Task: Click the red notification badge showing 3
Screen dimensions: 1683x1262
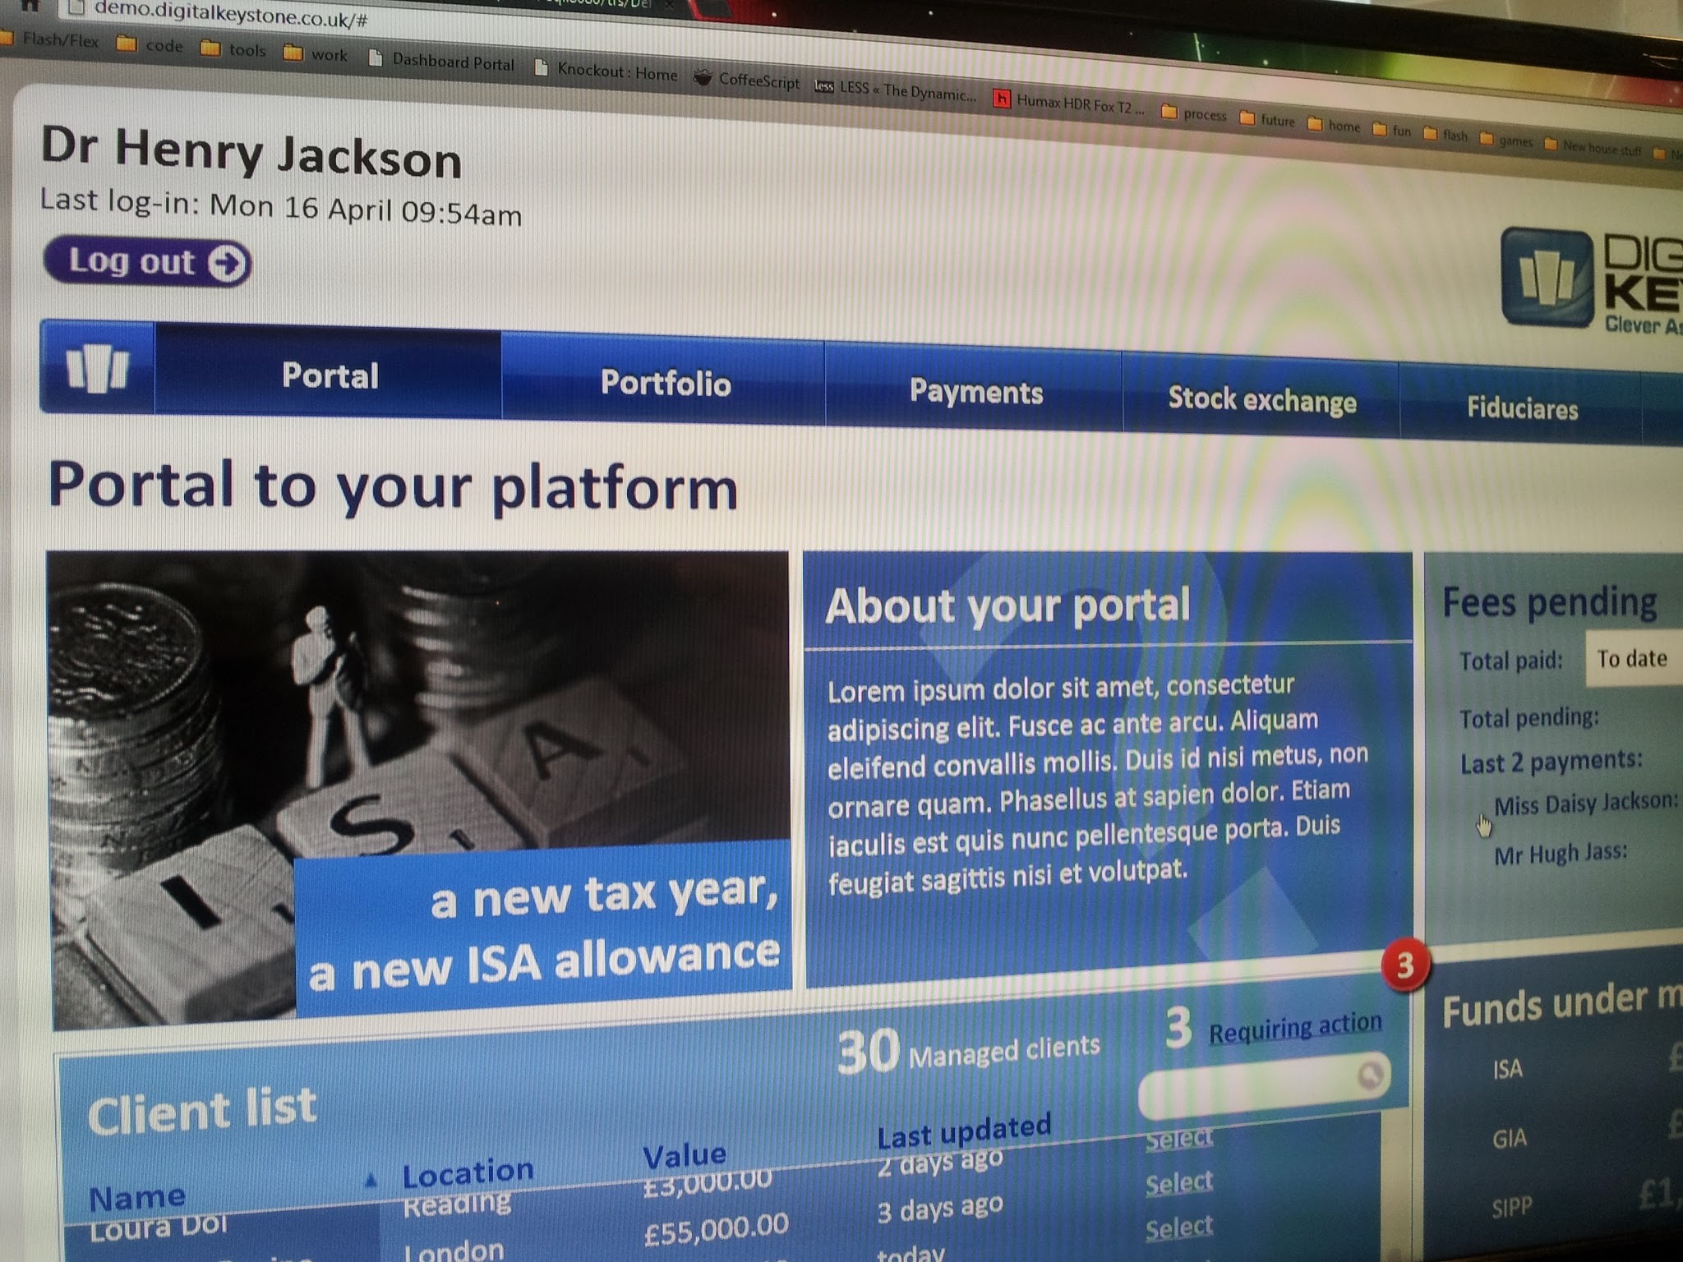Action: 1405,965
